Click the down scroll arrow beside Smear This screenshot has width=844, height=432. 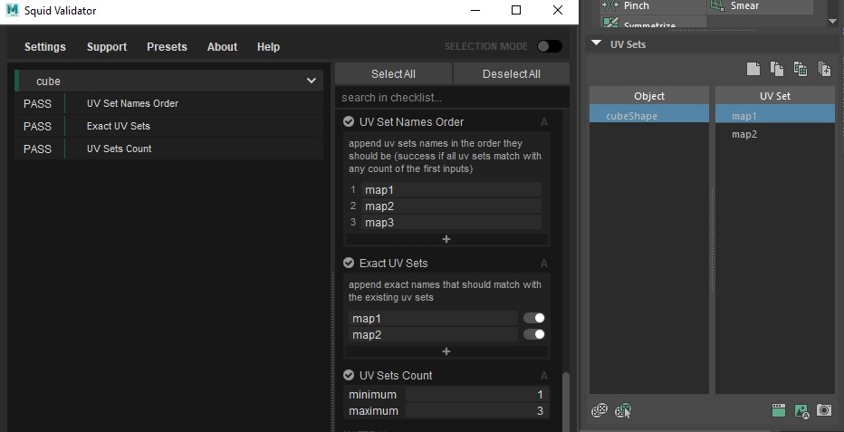pos(833,21)
